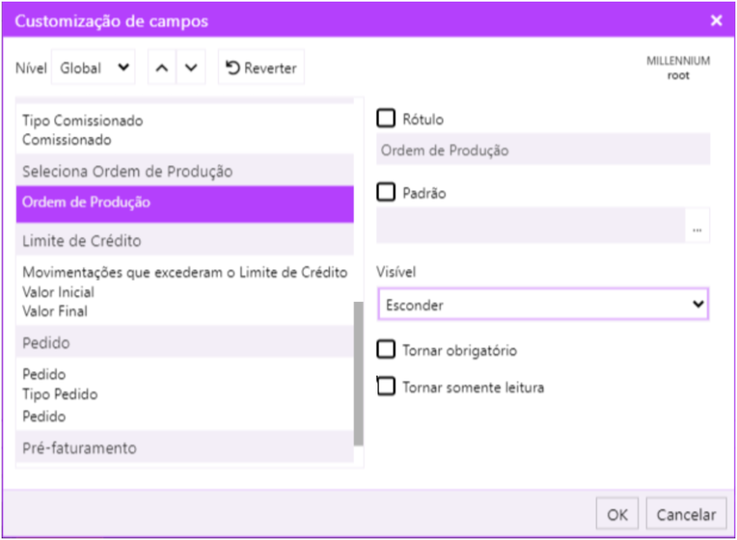Screen dimensions: 737x540
Task: Click the move down arrow button
Action: pyautogui.click(x=191, y=68)
